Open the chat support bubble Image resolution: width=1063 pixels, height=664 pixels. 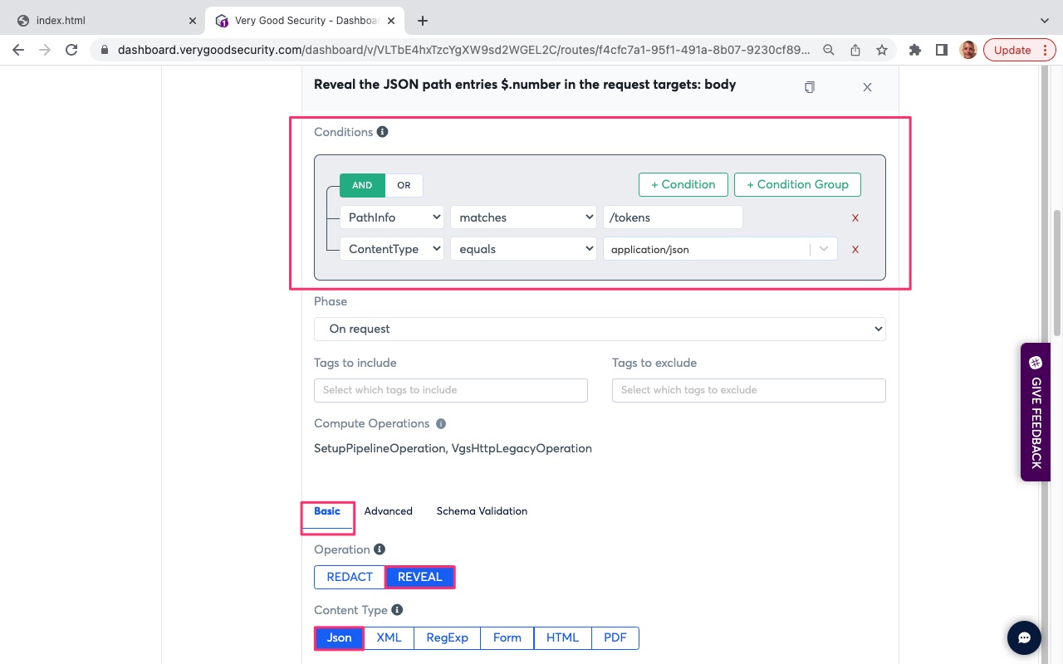[1025, 637]
